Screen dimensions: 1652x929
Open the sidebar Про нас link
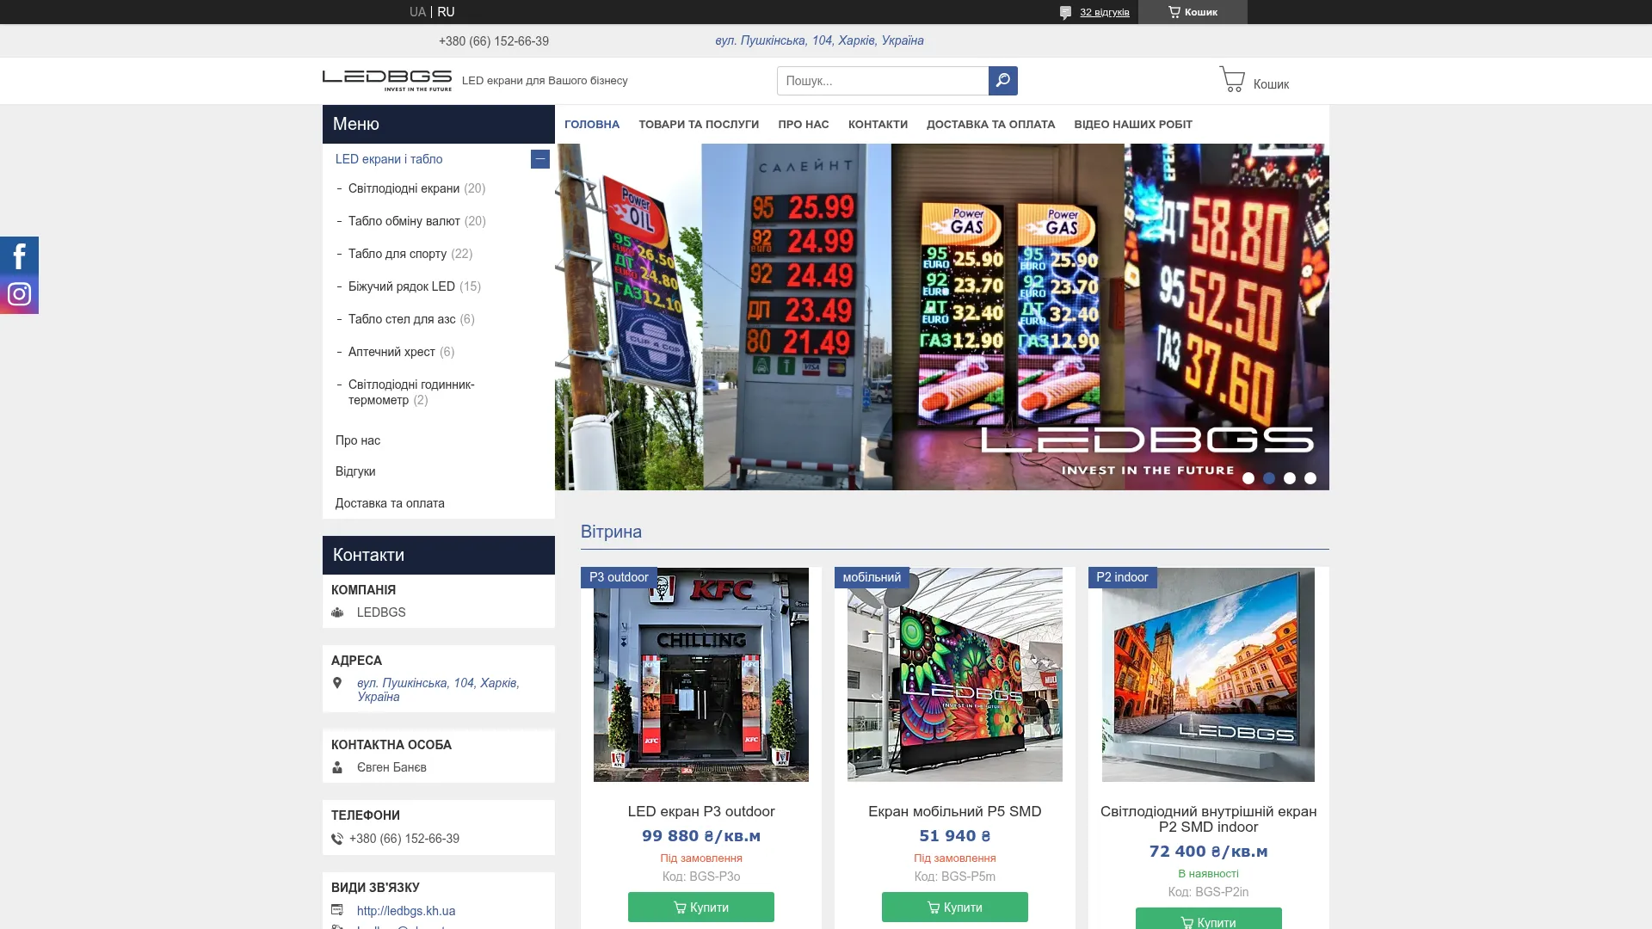[358, 440]
